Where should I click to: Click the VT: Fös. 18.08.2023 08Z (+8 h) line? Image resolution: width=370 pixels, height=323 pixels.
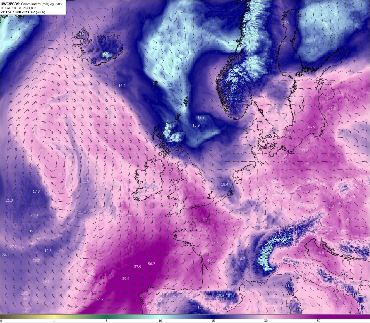coord(23,12)
